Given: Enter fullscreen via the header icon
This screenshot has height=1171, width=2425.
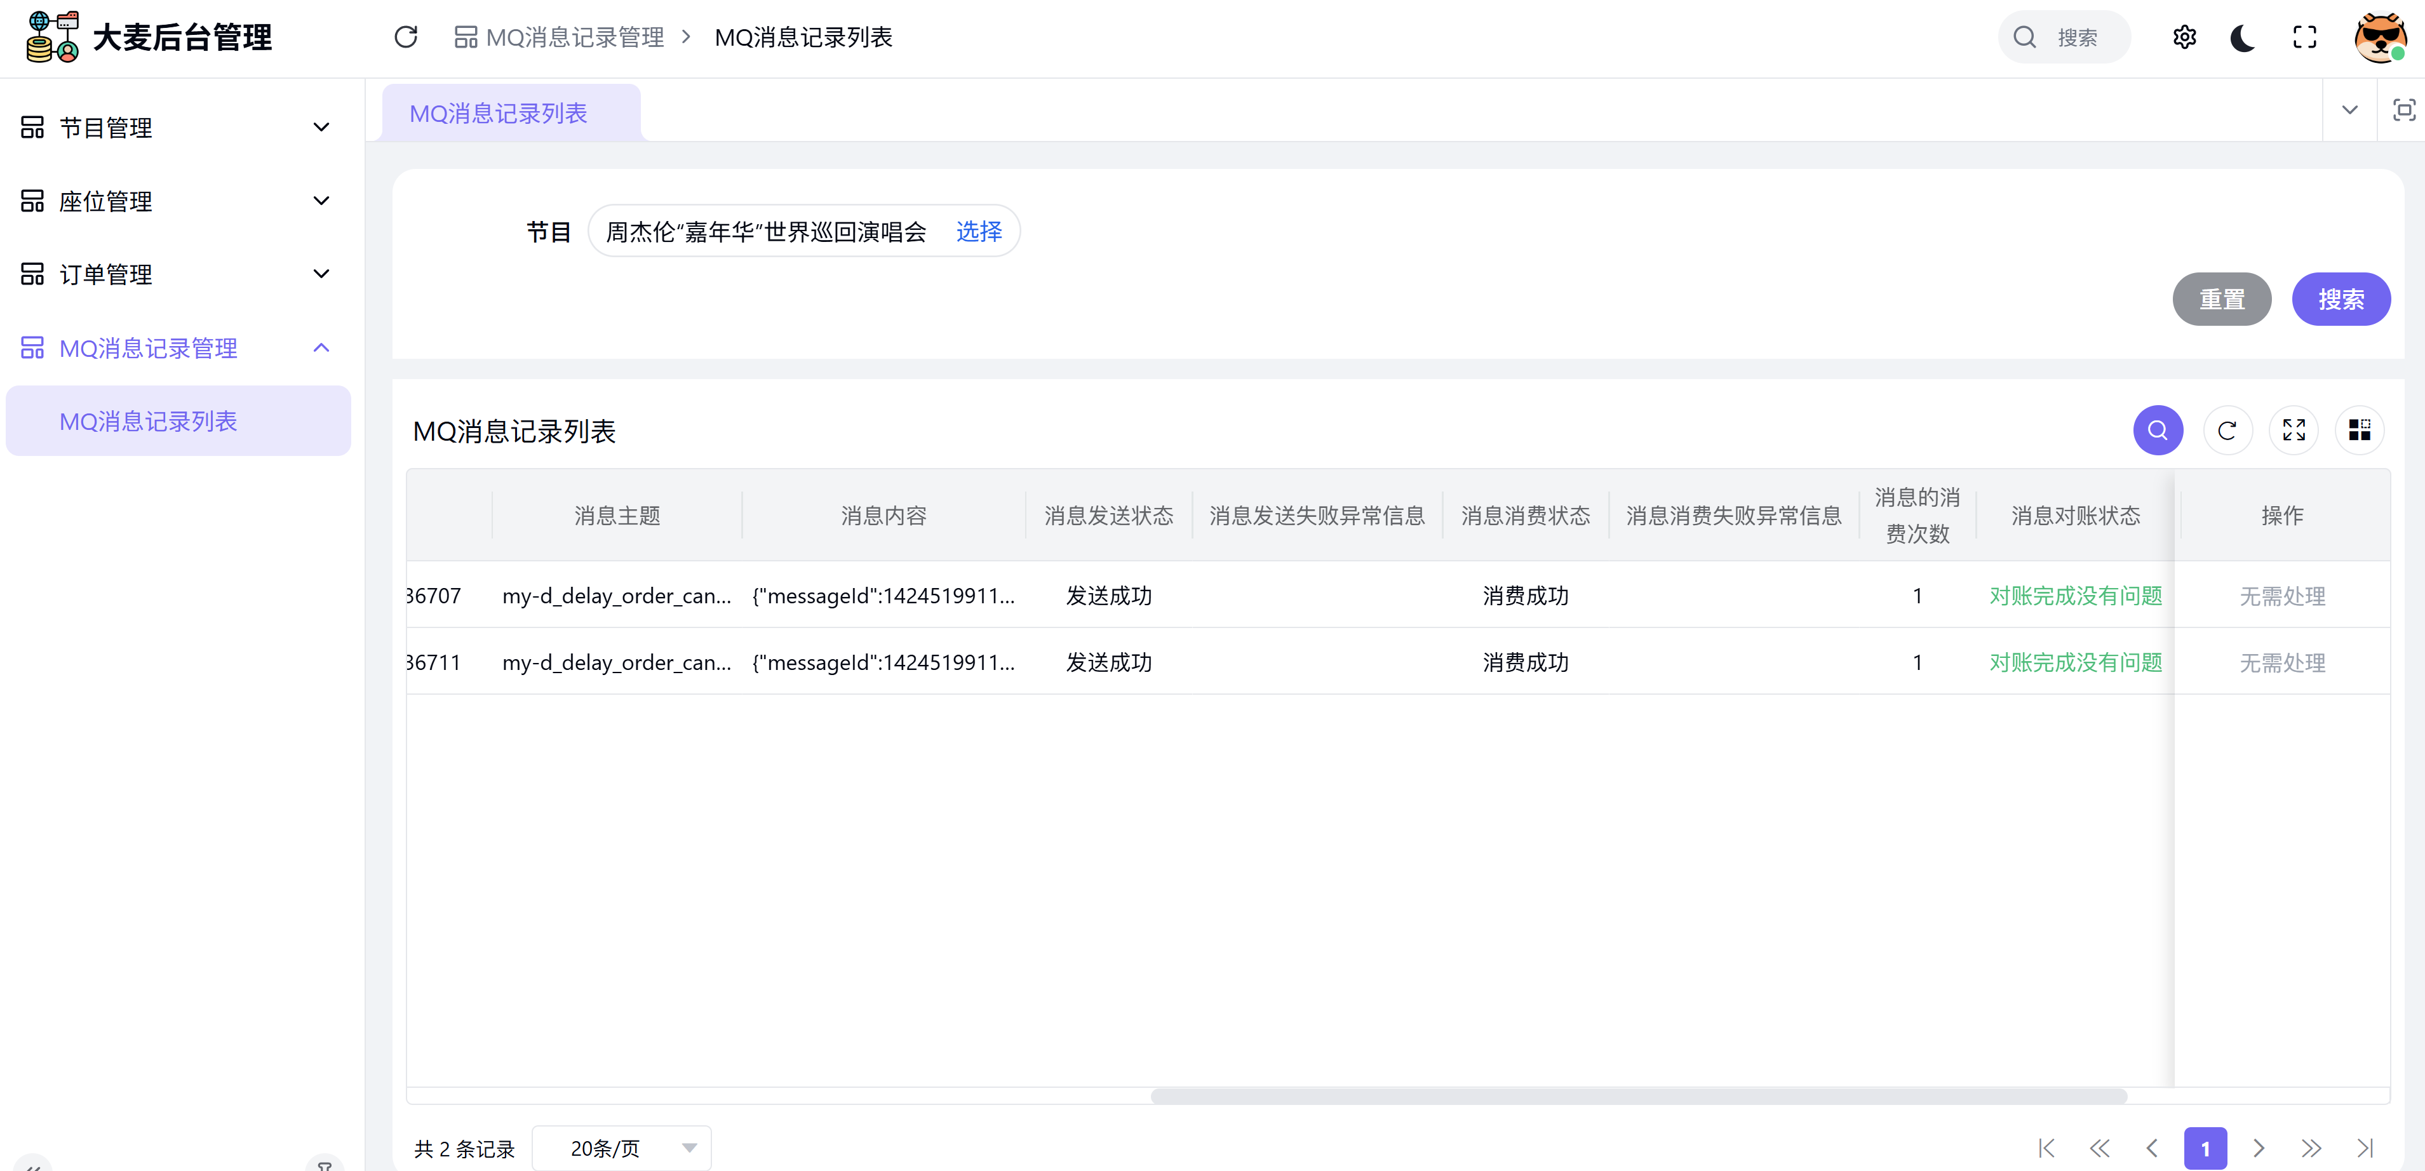Looking at the screenshot, I should pyautogui.click(x=2304, y=37).
